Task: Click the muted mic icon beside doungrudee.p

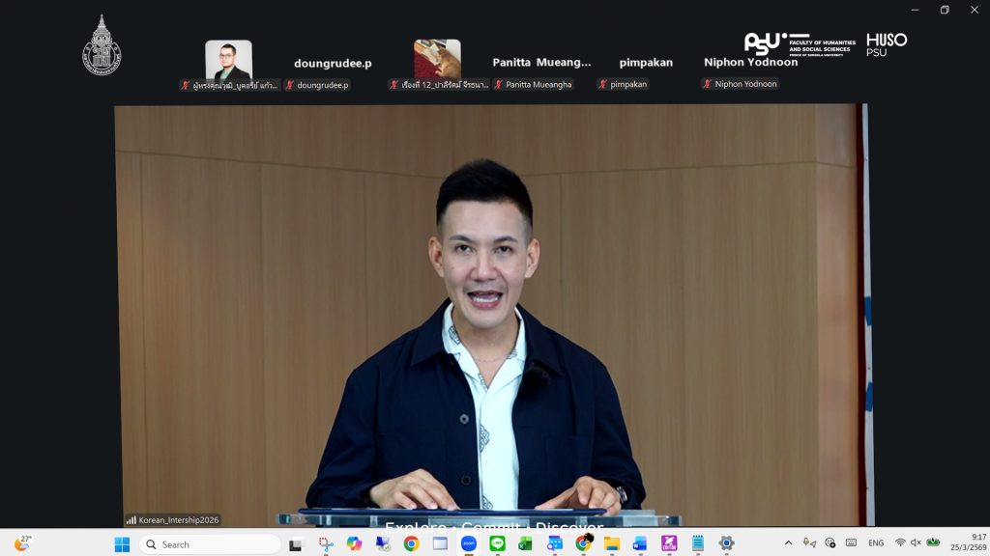Action: click(x=289, y=85)
